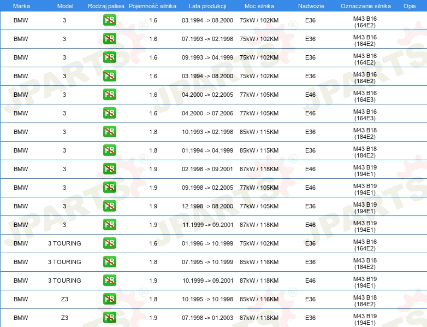The width and height of the screenshot is (427, 327).
Task: Click fuel icon in 09.1998 -> 02.2005 row
Action: [x=109, y=187]
